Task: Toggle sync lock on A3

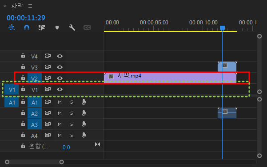Action: (48, 124)
